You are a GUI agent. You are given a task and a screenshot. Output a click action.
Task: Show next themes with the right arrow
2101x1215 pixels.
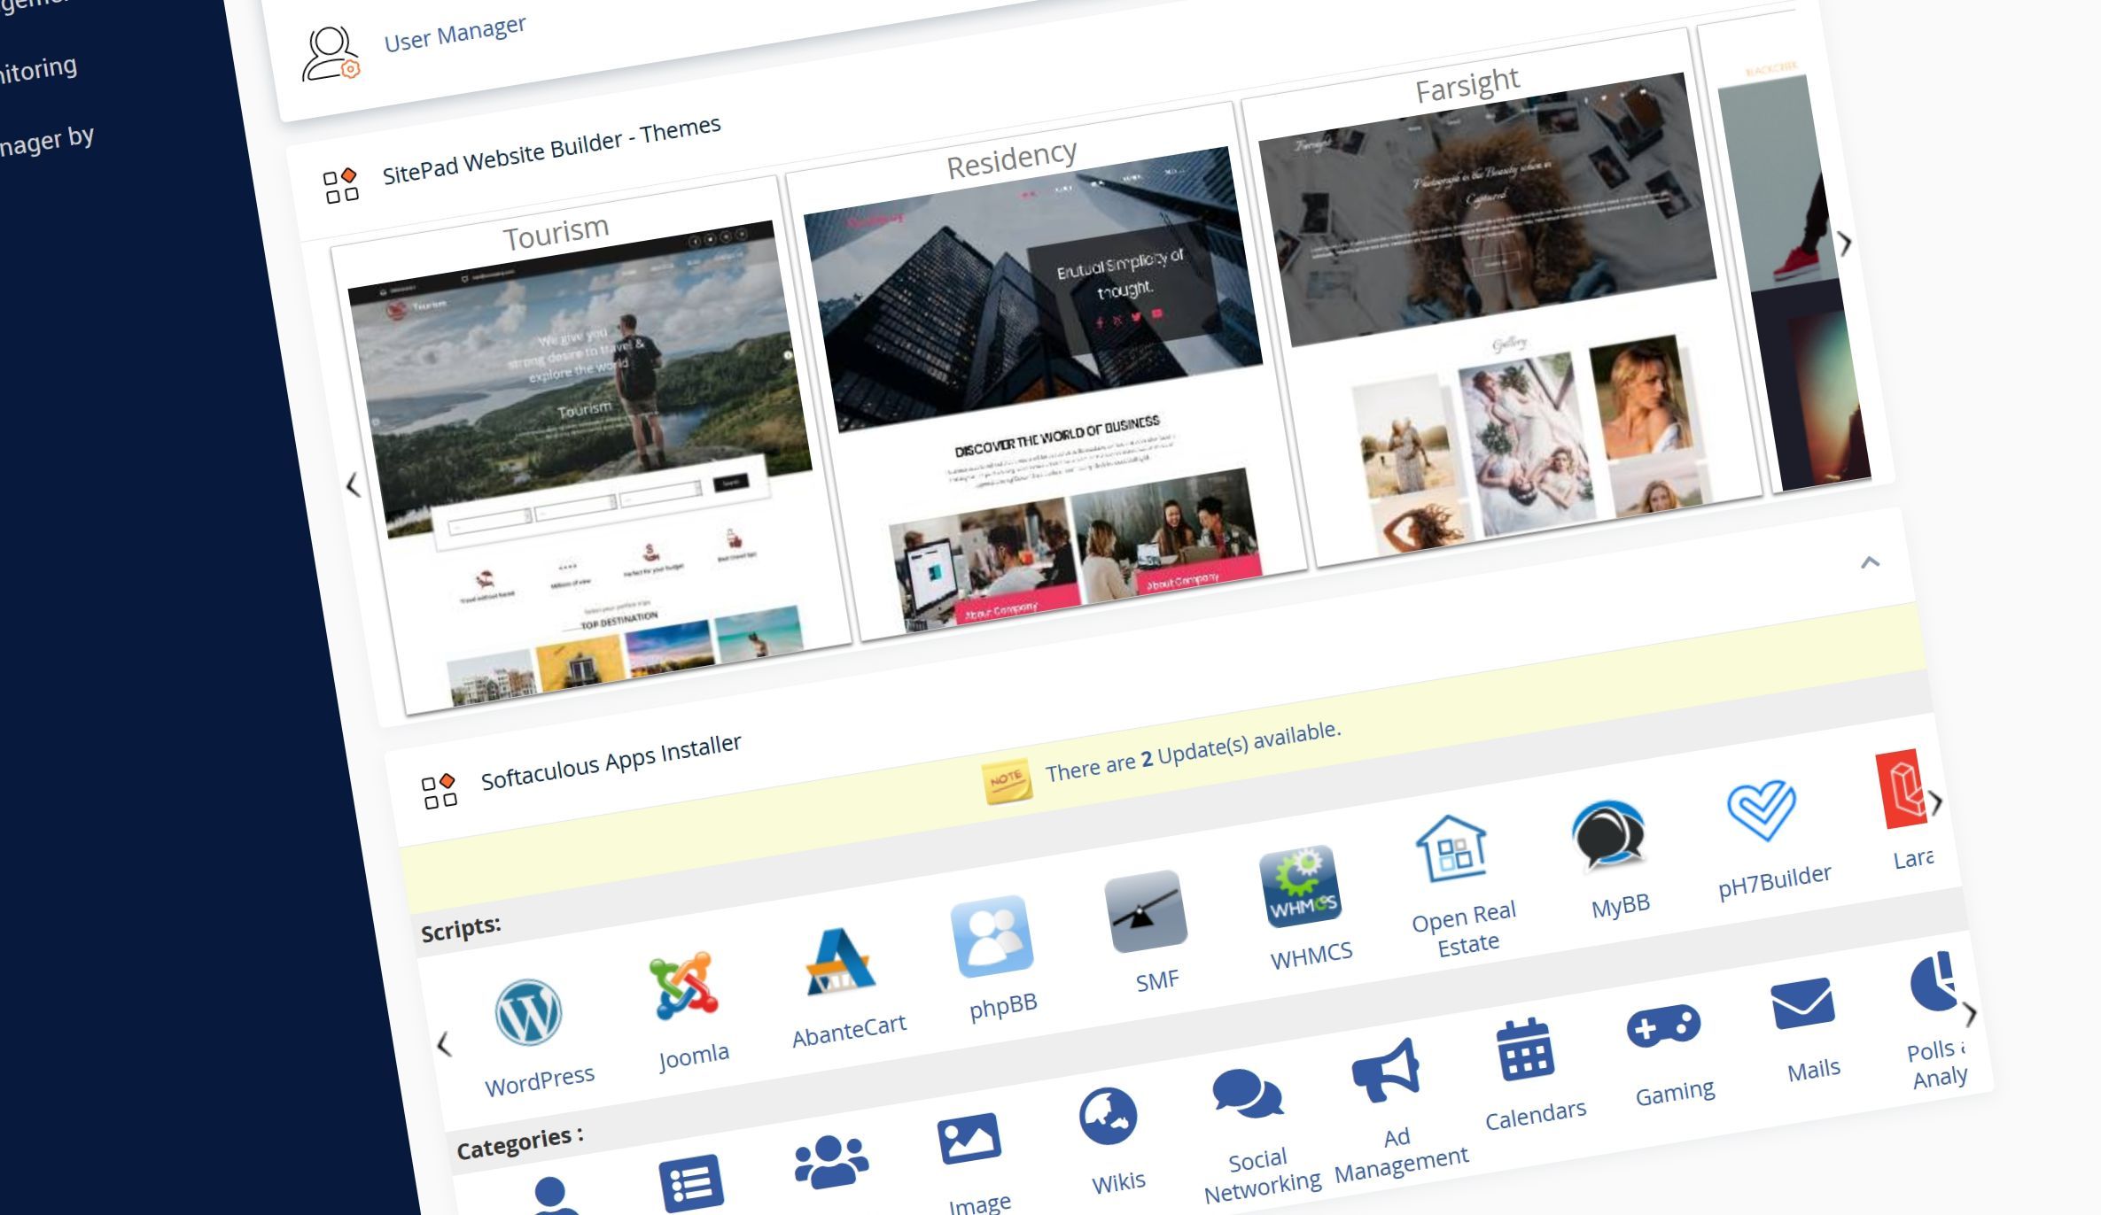(x=1845, y=244)
